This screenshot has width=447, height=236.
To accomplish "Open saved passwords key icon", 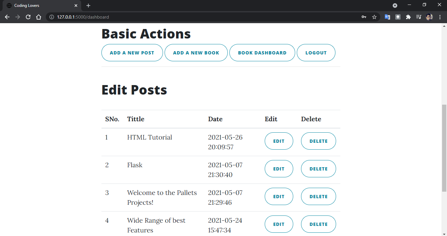I will (x=364, y=17).
